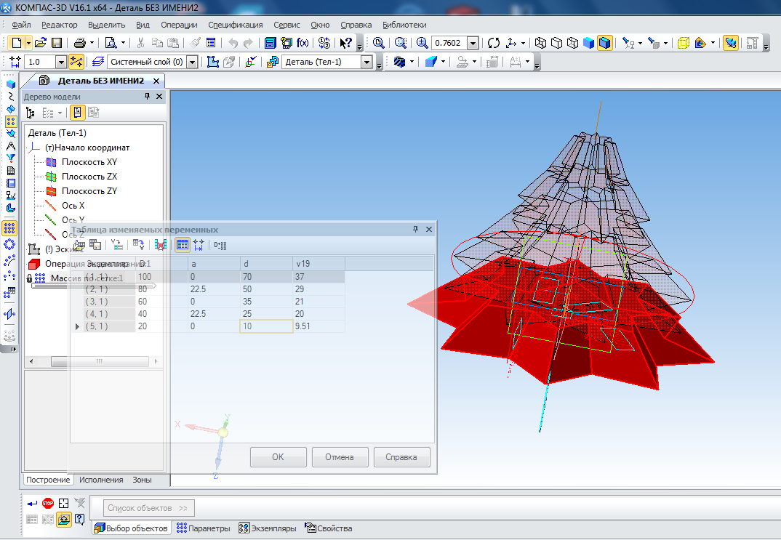781x540 pixels.
Task: Click the Save document icon
Action: 57,43
